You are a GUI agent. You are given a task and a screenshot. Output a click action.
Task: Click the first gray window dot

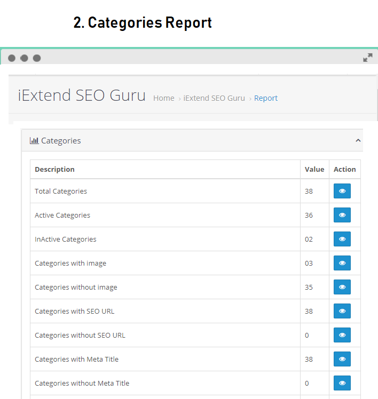pyautogui.click(x=12, y=58)
